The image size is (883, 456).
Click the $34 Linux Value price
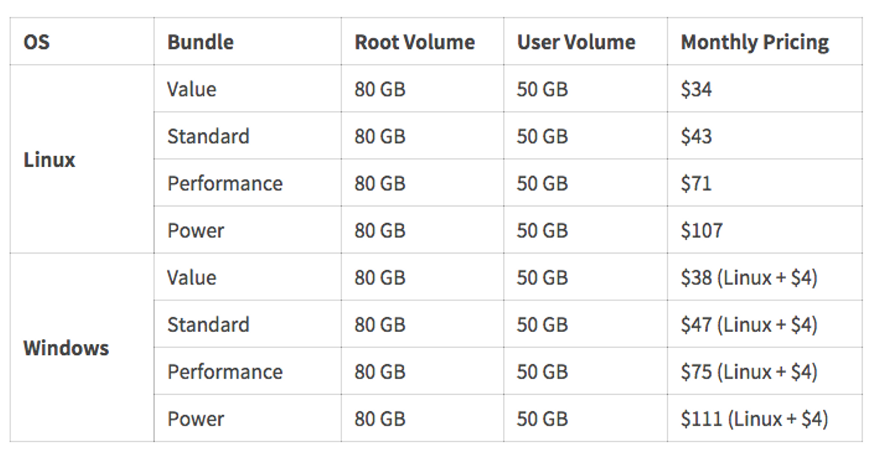(696, 89)
